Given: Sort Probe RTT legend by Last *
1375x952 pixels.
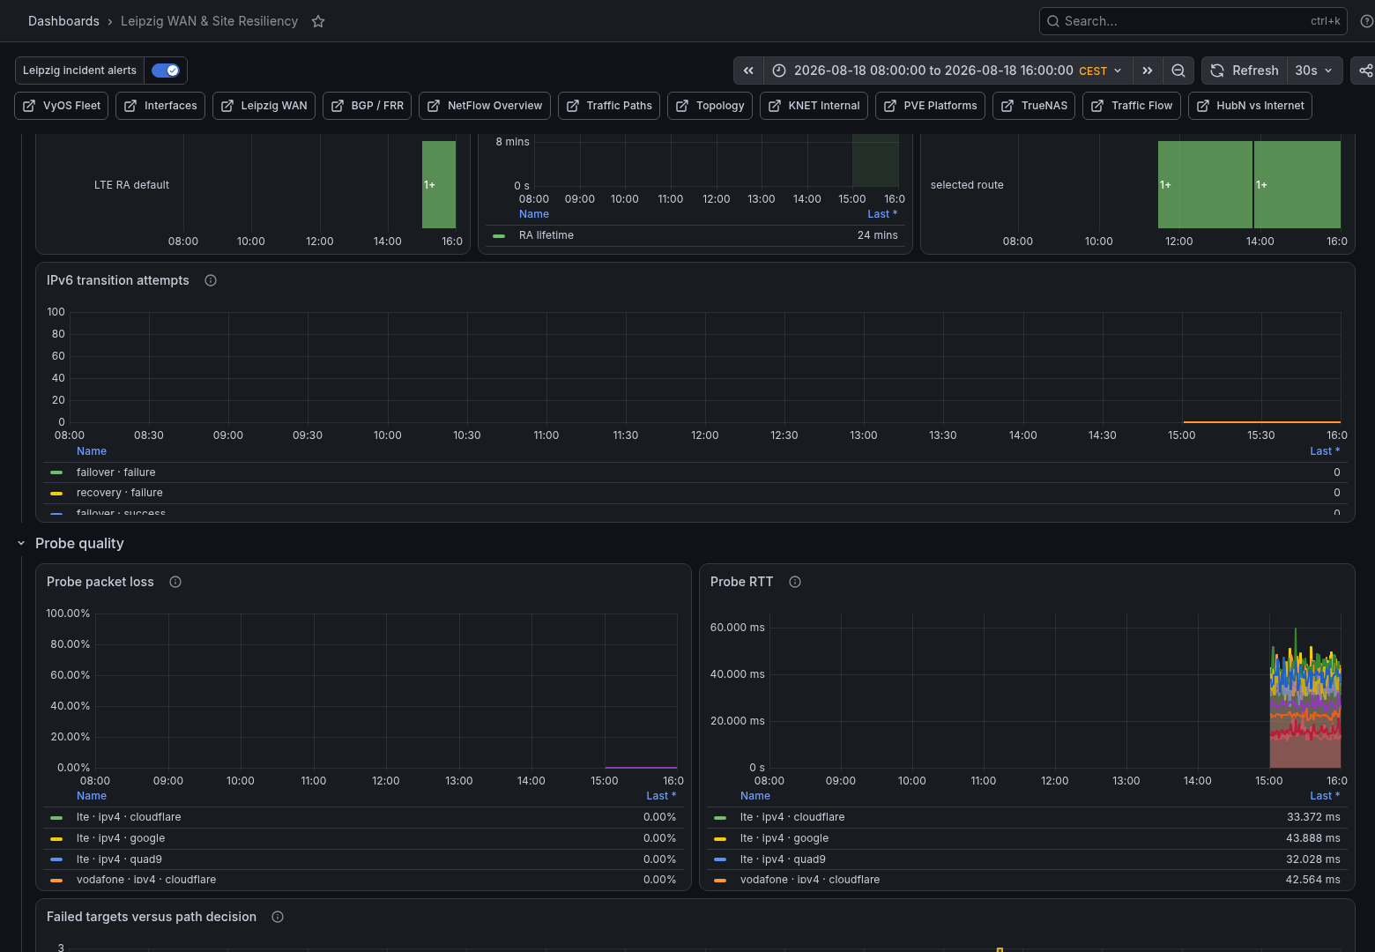Looking at the screenshot, I should coord(1325,796).
